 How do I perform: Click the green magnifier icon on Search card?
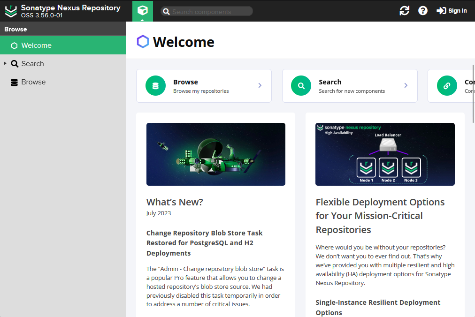301,86
